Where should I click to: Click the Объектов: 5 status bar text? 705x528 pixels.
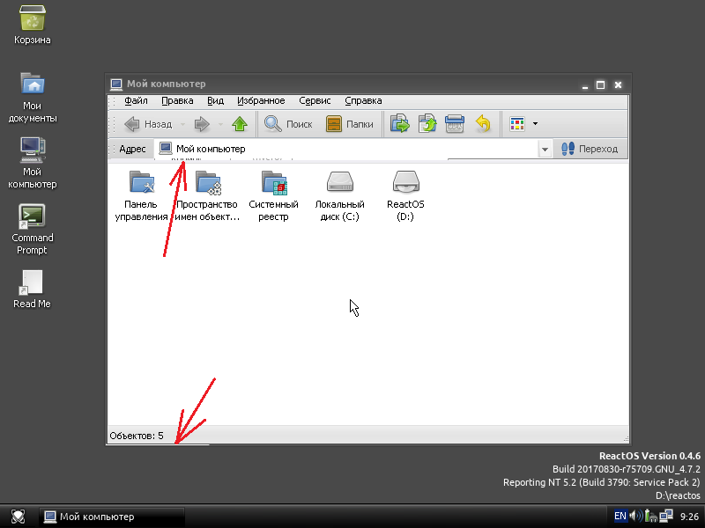(x=137, y=436)
